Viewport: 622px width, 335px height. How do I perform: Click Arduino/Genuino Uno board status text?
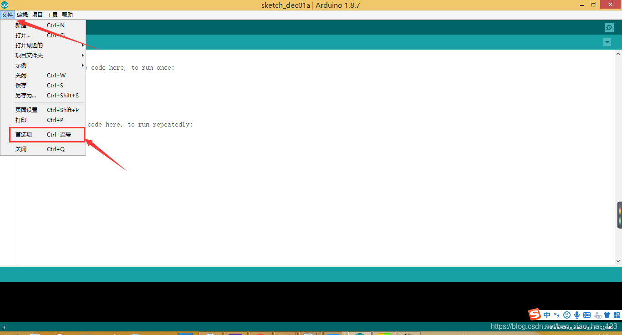(x=579, y=327)
